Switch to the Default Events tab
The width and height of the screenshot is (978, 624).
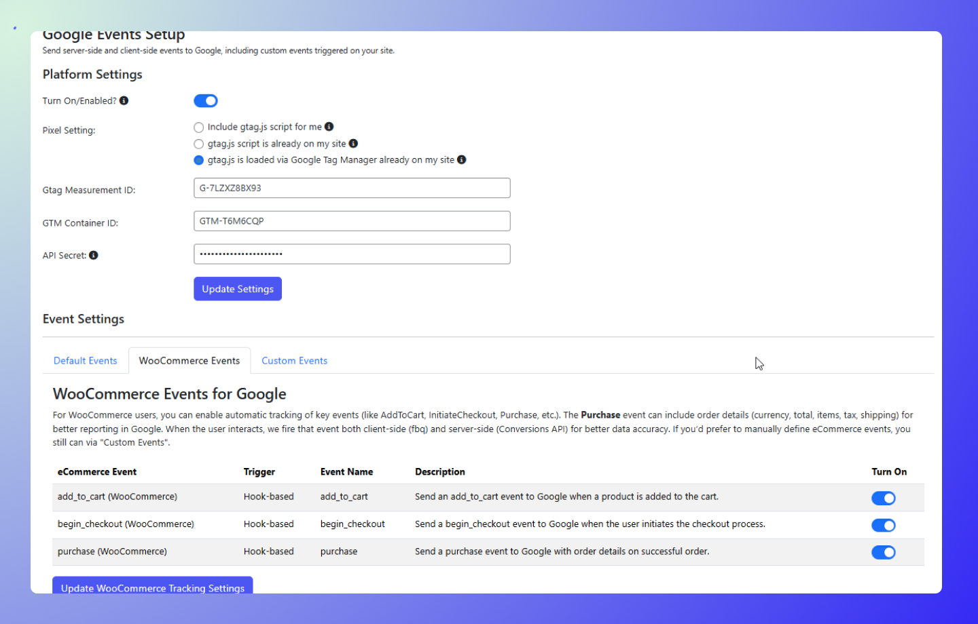pos(86,361)
